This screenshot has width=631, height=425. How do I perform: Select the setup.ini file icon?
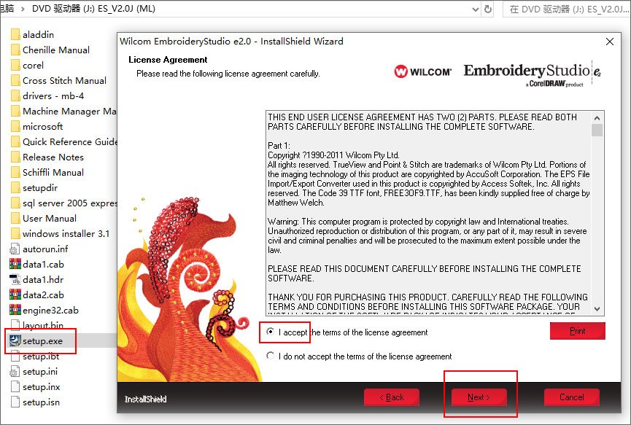[x=15, y=371]
